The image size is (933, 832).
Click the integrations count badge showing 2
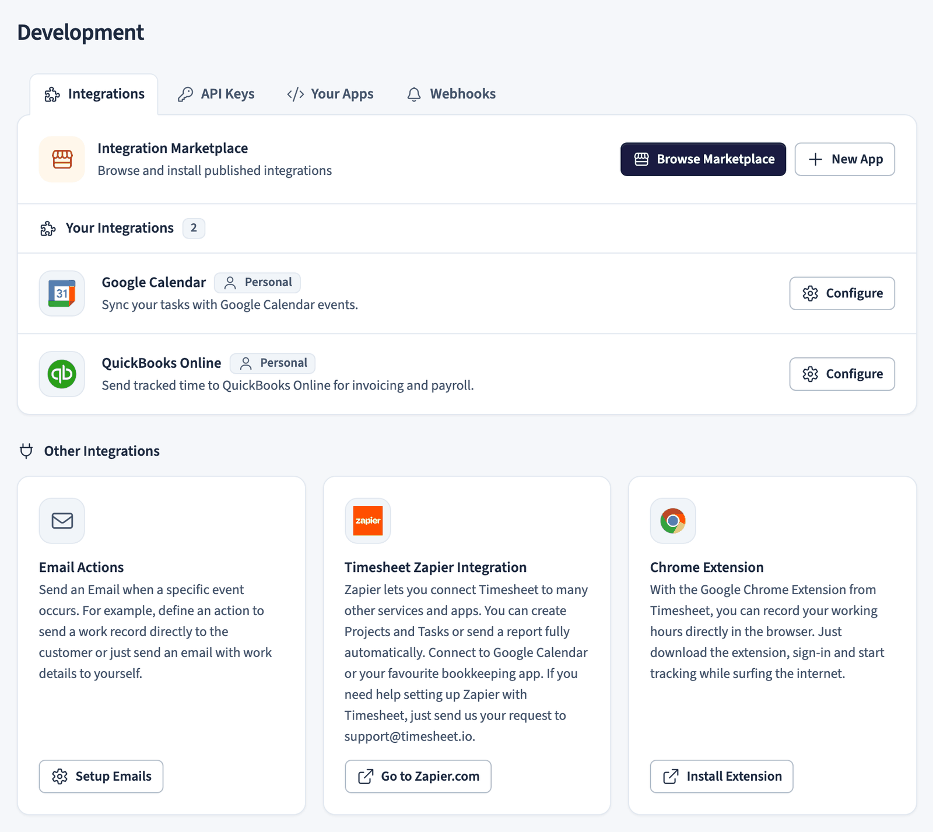tap(194, 228)
